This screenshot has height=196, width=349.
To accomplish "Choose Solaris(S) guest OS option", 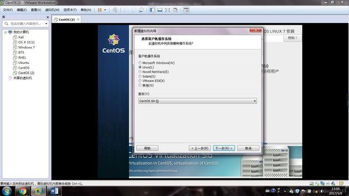I will (147, 76).
